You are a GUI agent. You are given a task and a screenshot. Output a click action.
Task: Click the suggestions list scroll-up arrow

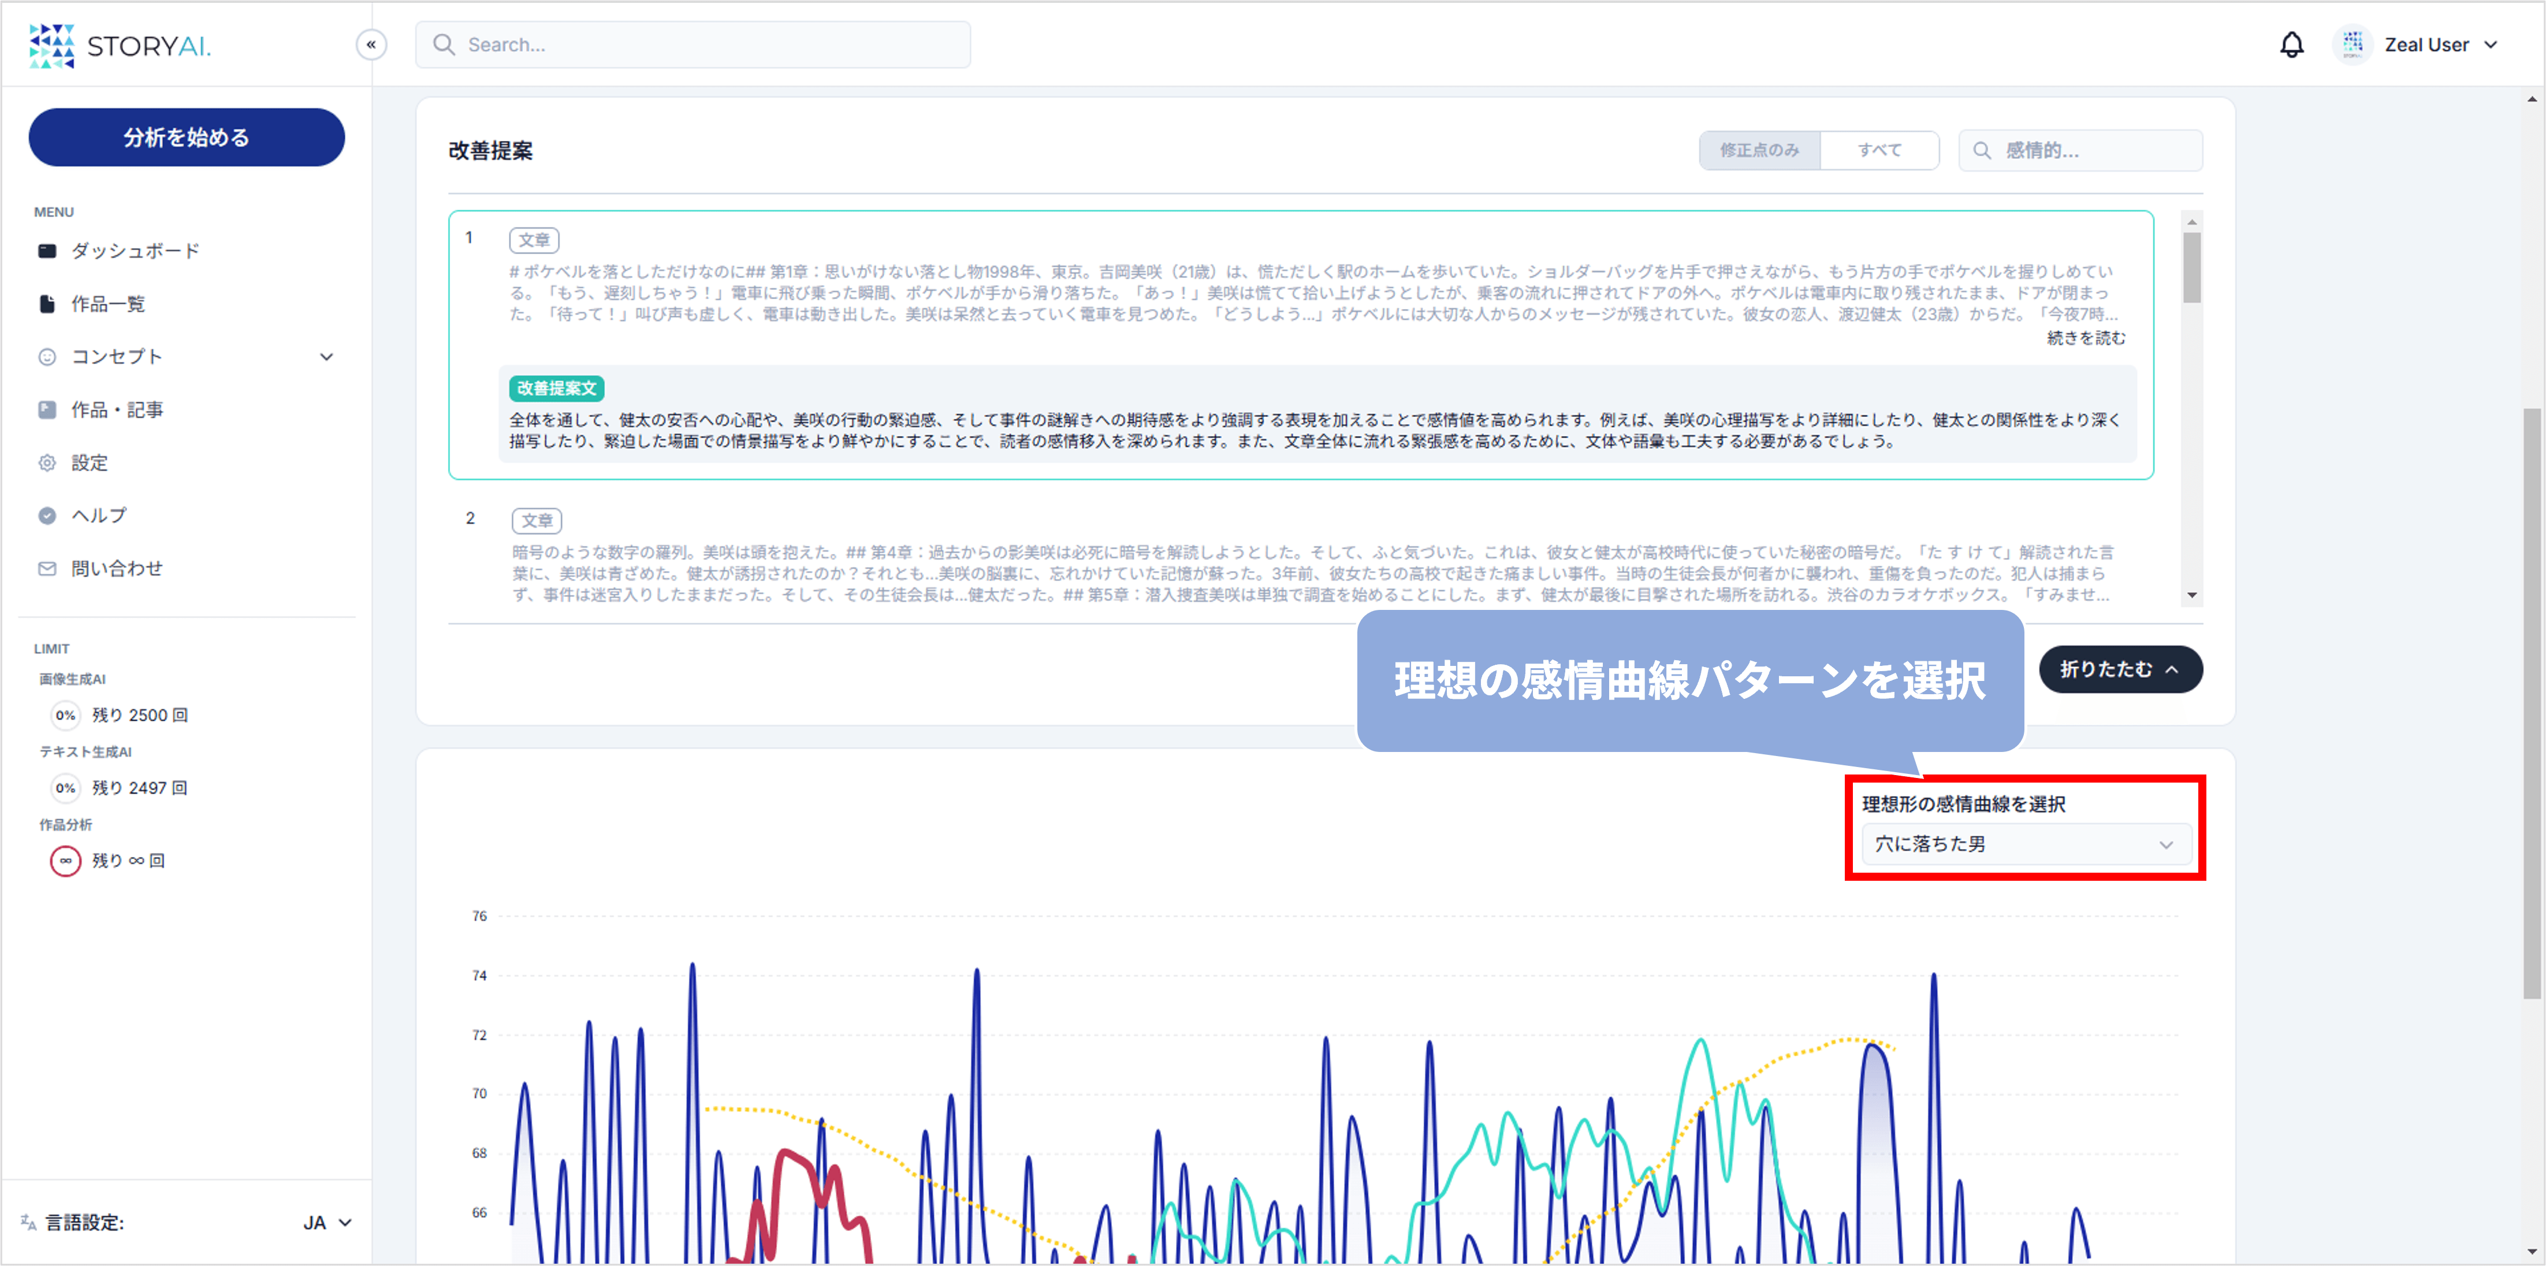(x=2191, y=222)
